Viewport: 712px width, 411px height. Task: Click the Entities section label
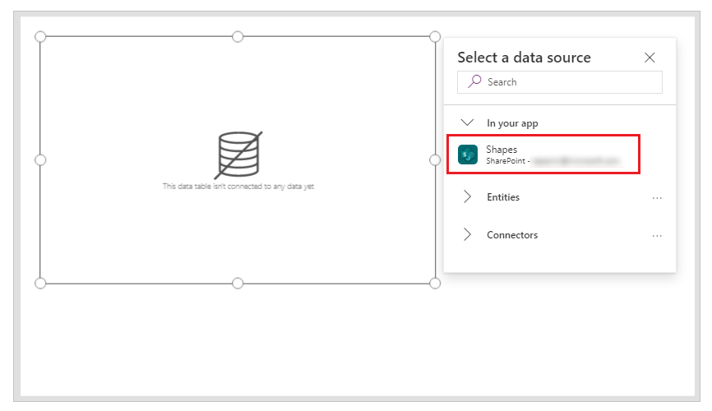(503, 197)
